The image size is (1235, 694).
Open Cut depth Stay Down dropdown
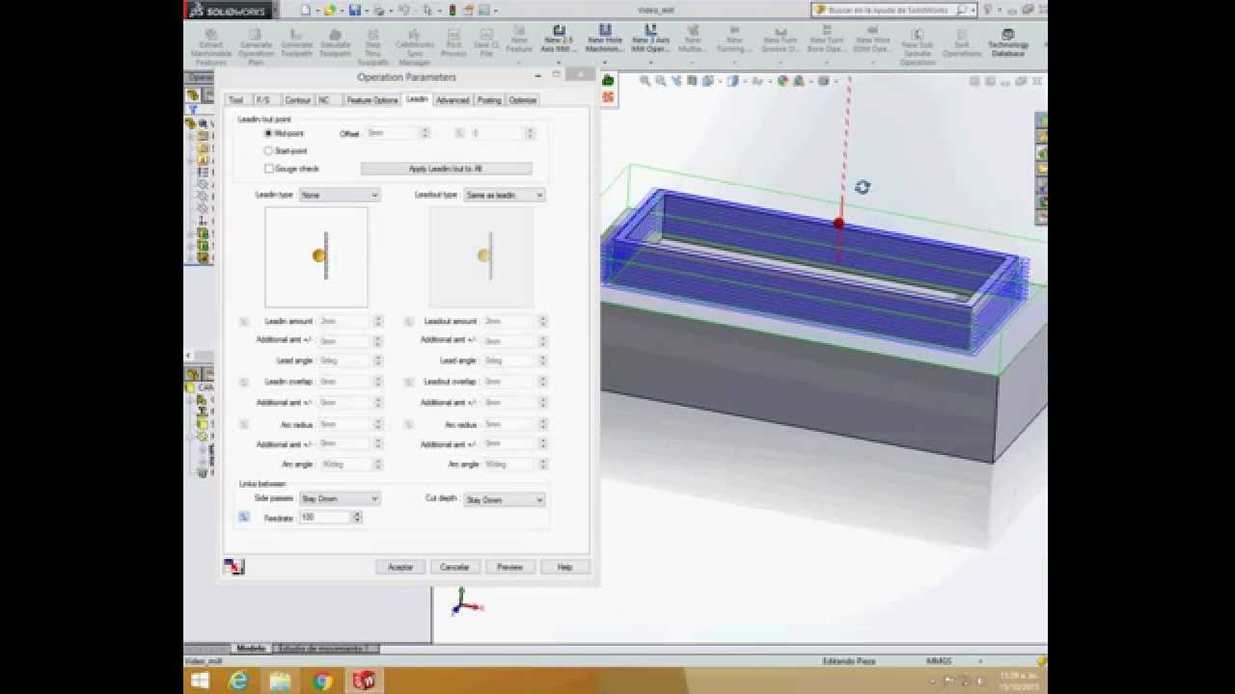tap(504, 499)
